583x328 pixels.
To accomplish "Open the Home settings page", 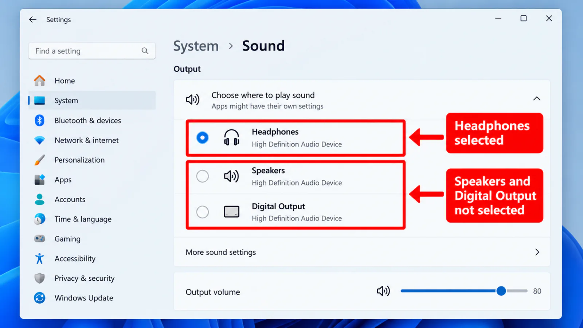I will tap(92, 81).
